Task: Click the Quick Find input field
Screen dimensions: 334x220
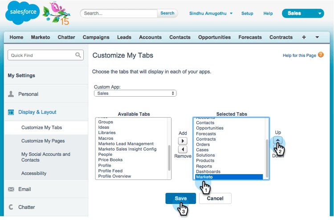Action: [45, 55]
